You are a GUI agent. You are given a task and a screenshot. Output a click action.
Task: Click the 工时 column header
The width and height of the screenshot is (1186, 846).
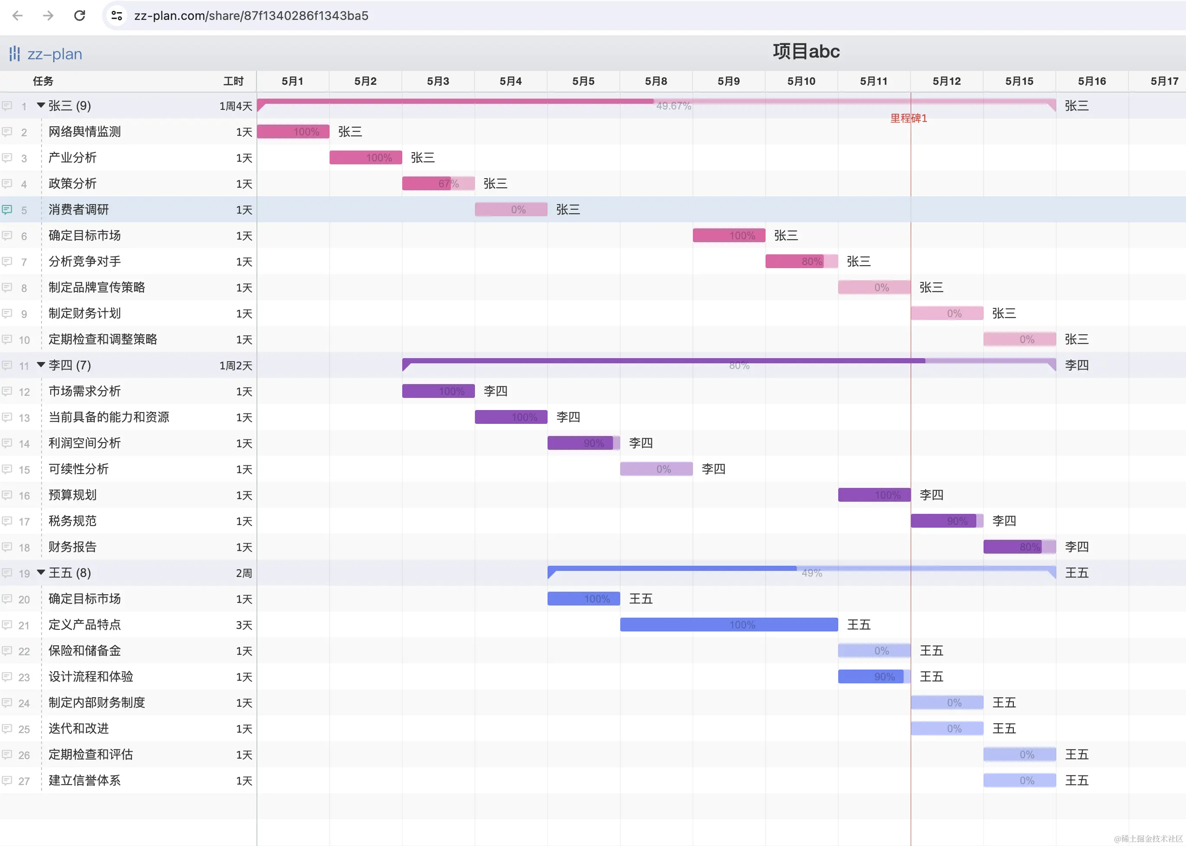pyautogui.click(x=233, y=81)
